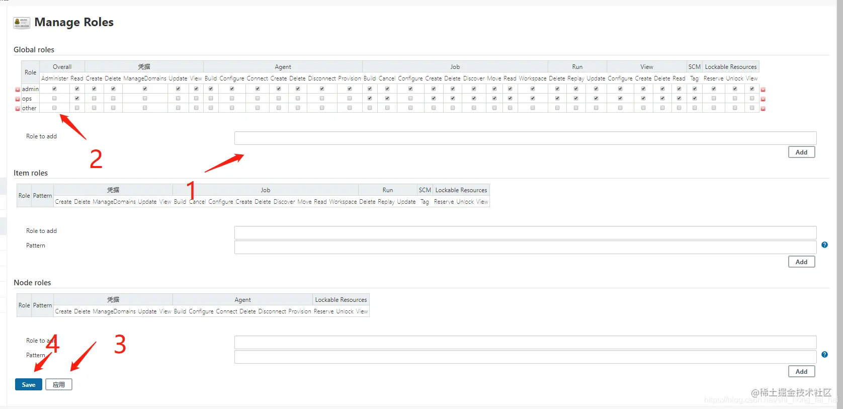843x409 pixels.
Task: Uncheck Lockable Resources View for the admin role
Action: 752,89
